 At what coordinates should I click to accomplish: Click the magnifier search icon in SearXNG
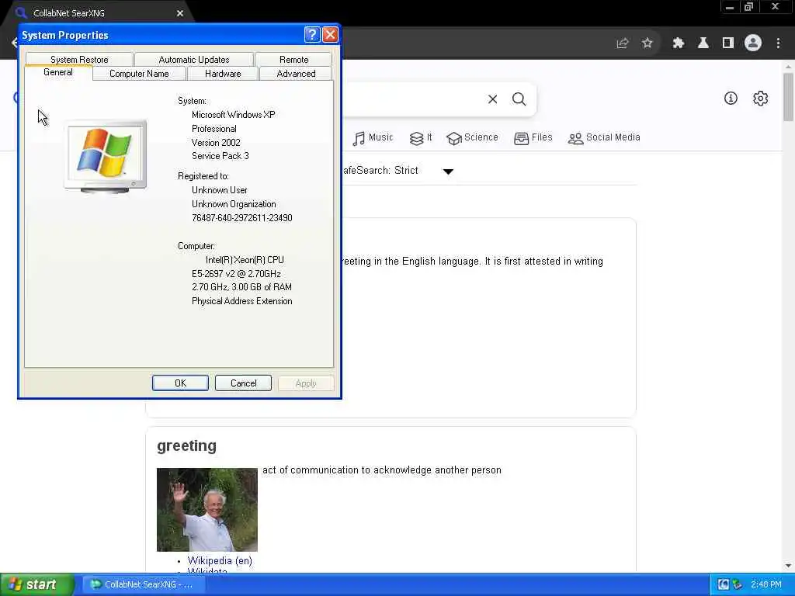pos(519,99)
